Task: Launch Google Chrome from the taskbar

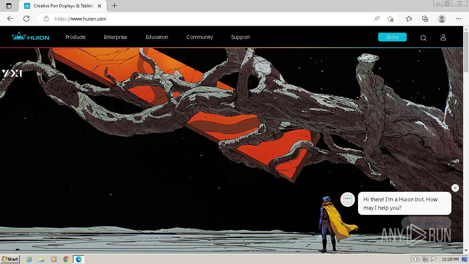Action: pos(66,259)
